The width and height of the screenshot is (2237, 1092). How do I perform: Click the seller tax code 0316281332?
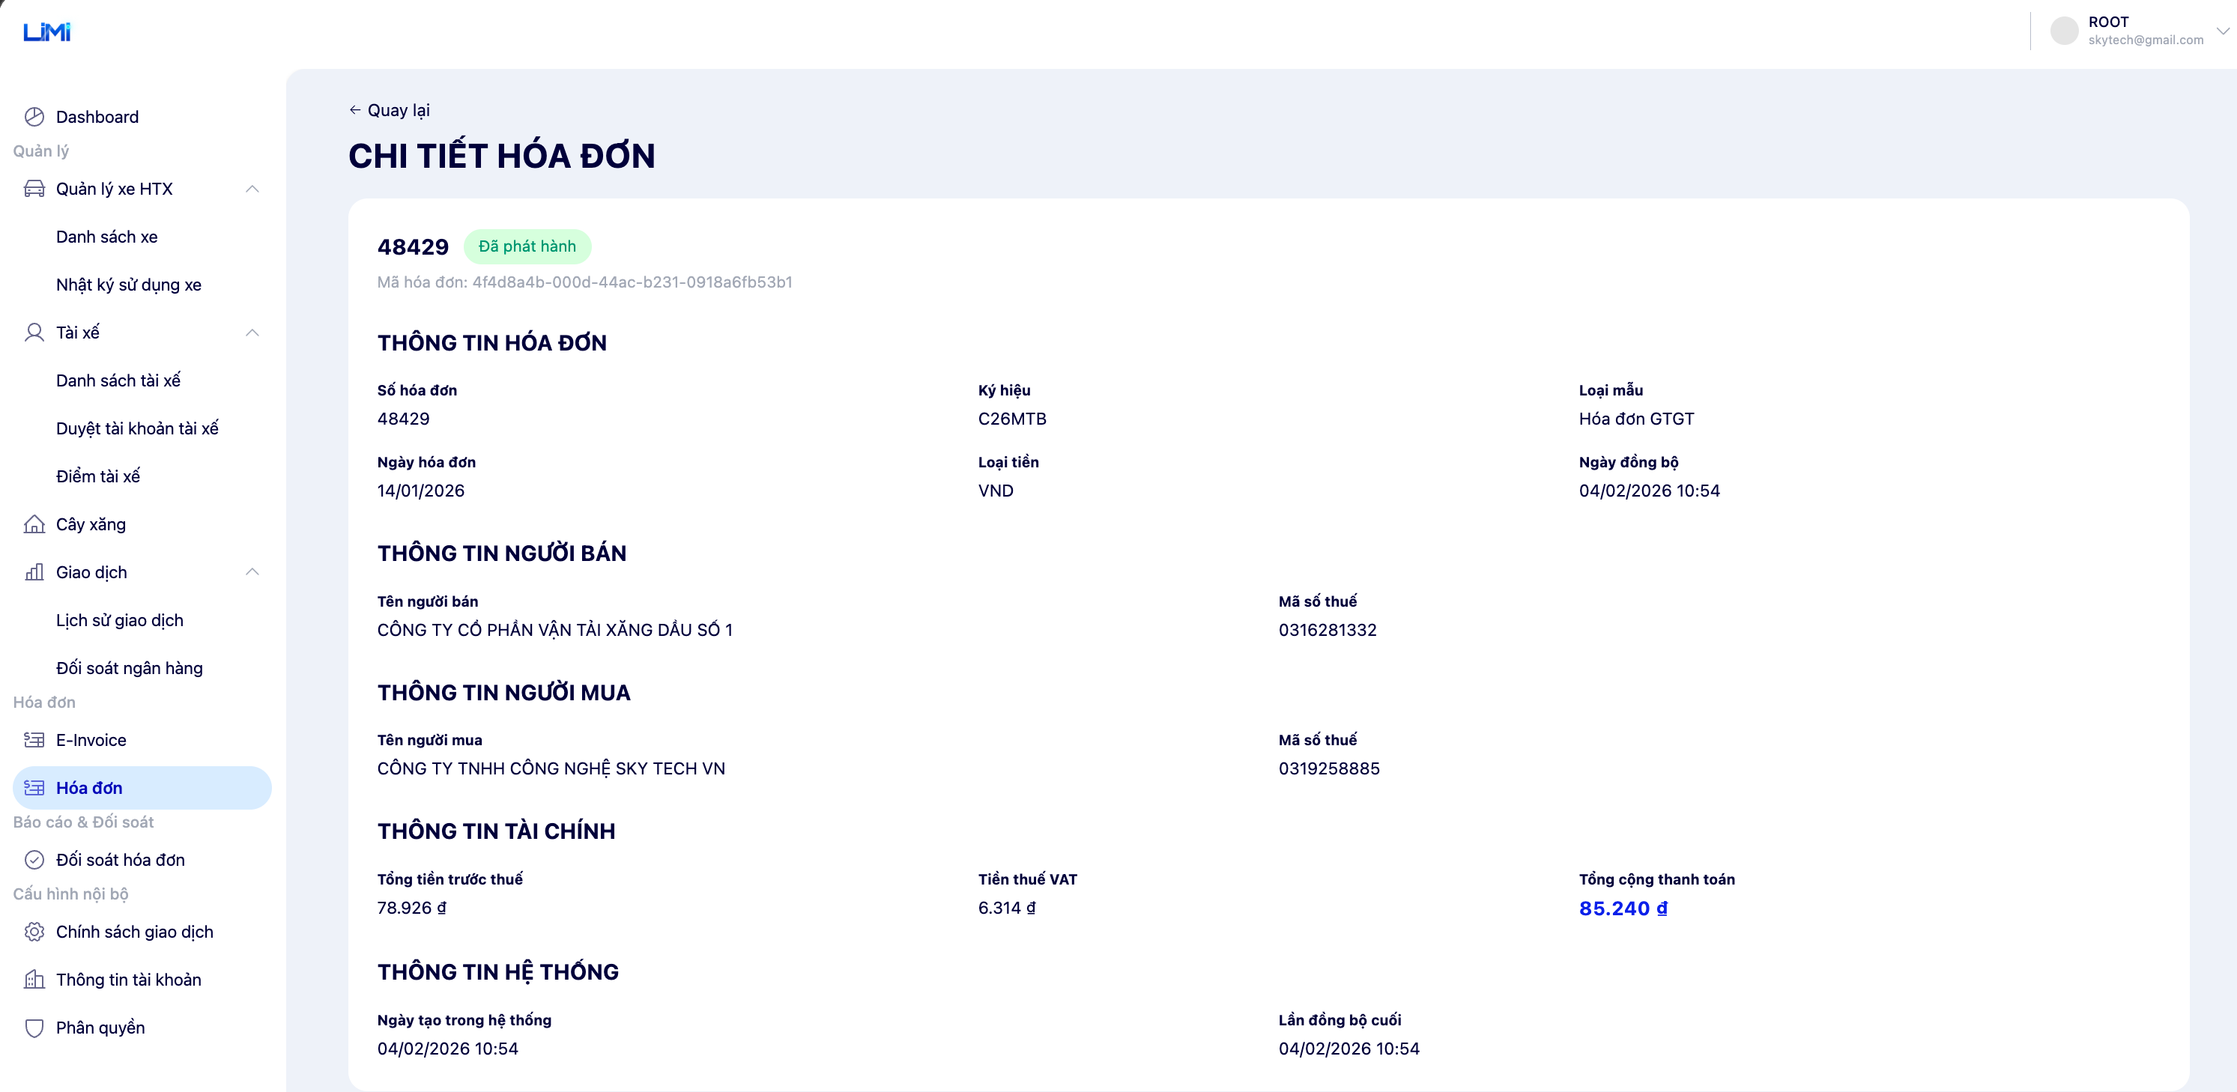[1328, 630]
